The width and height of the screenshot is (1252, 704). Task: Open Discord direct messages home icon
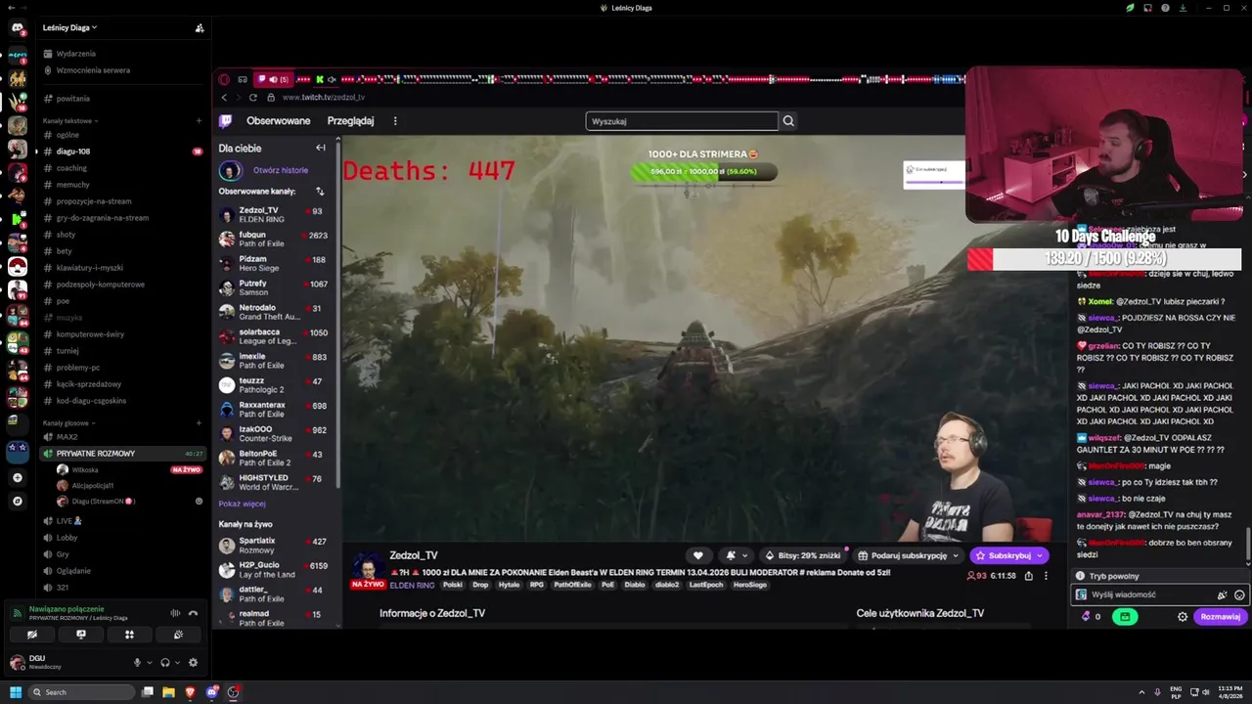point(17,28)
